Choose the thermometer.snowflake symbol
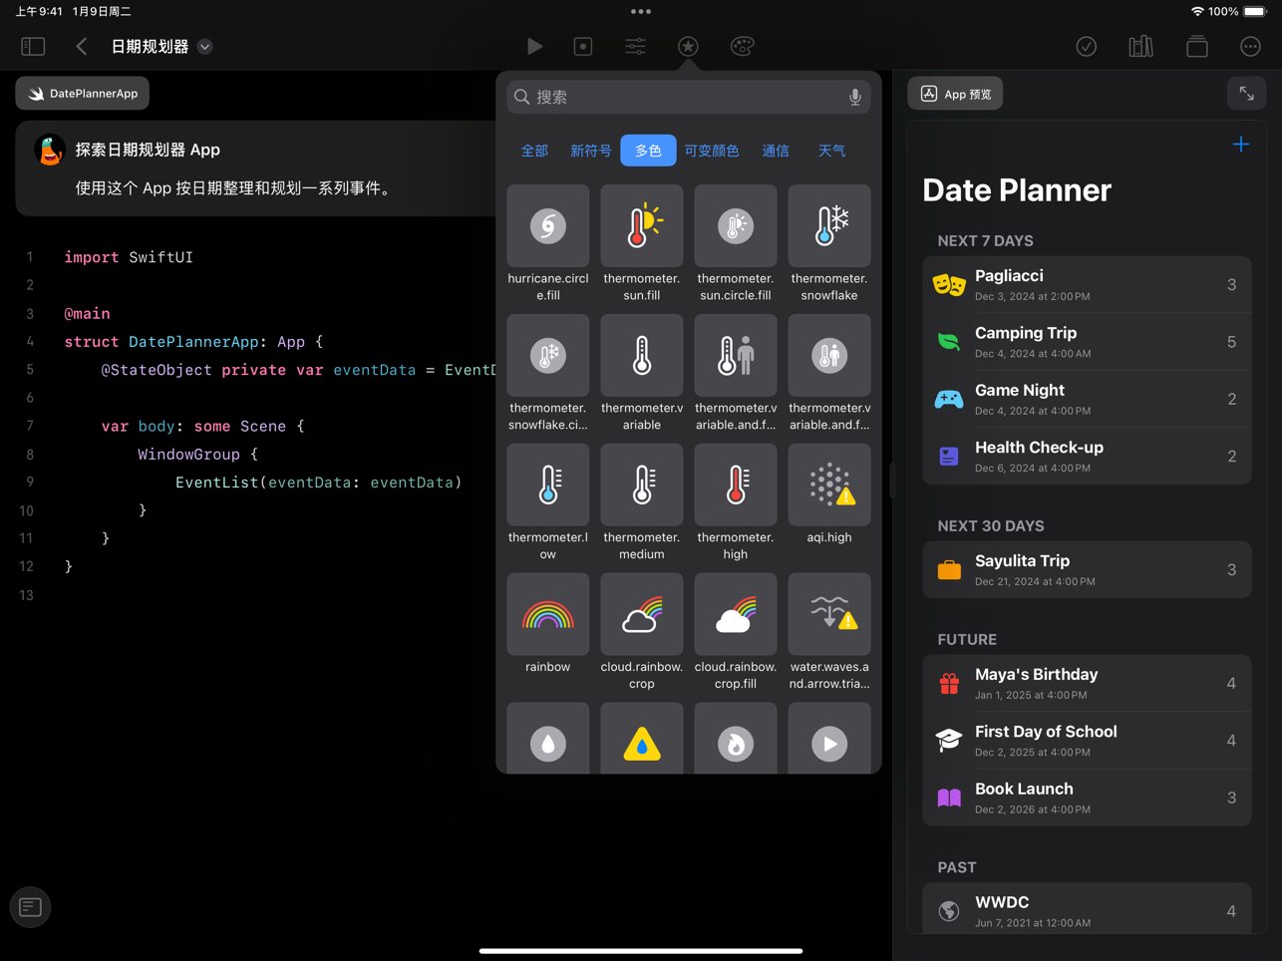 pyautogui.click(x=829, y=226)
